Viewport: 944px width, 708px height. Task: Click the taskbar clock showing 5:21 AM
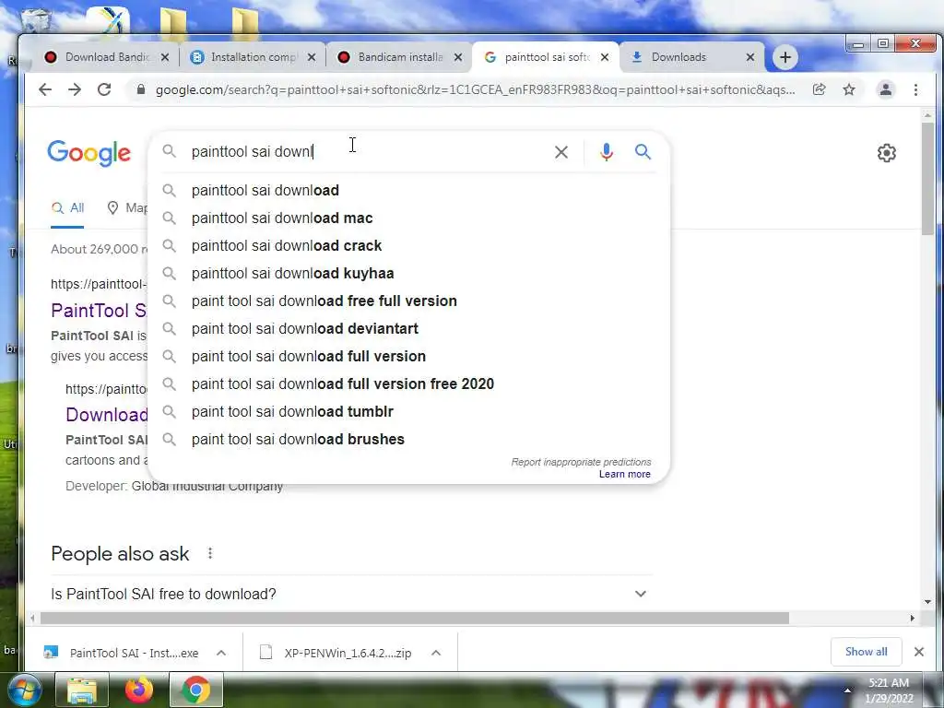889,690
